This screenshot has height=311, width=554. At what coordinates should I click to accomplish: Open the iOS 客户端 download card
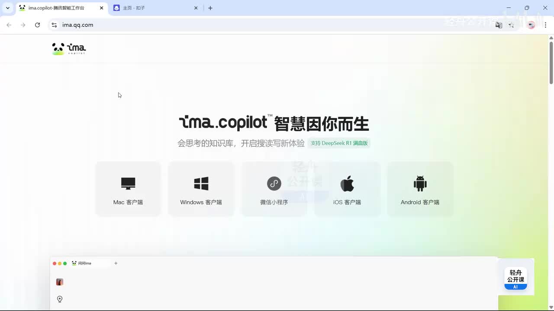click(x=347, y=189)
